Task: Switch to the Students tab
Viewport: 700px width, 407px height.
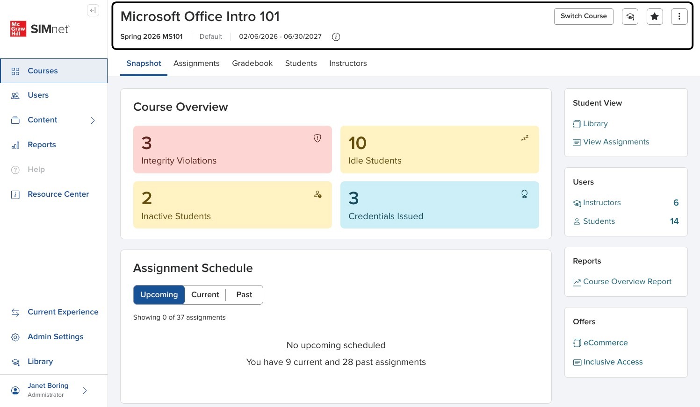Action: tap(301, 64)
